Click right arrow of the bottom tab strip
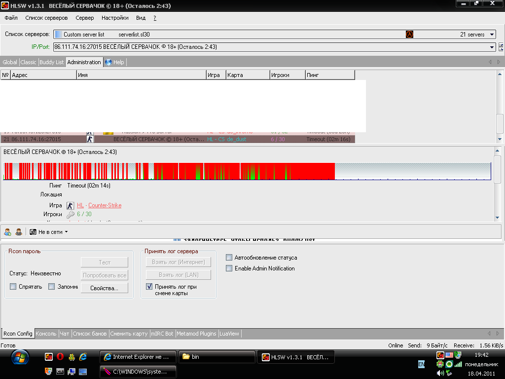Viewport: 505px width, 379px height. (x=498, y=333)
